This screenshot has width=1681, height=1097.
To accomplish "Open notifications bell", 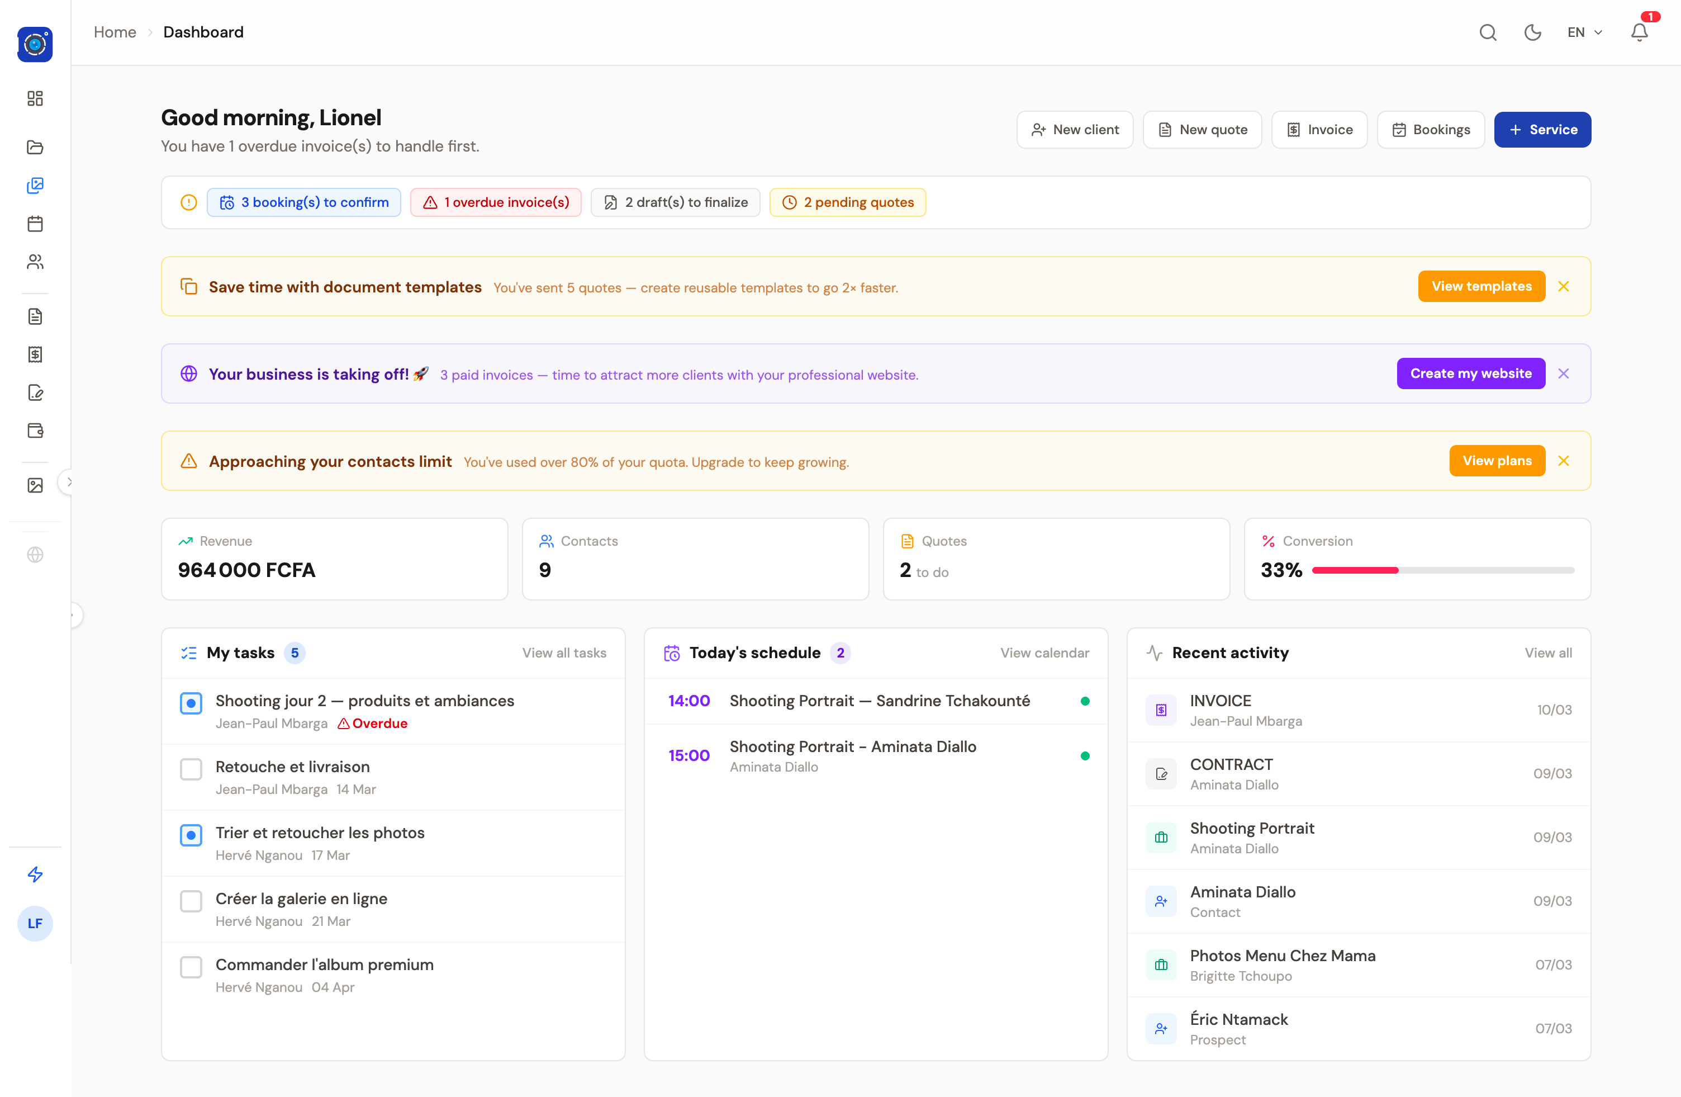I will click(x=1639, y=32).
